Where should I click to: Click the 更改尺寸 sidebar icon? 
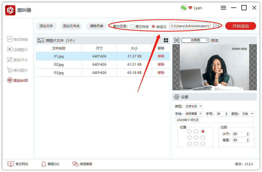coord(10,60)
